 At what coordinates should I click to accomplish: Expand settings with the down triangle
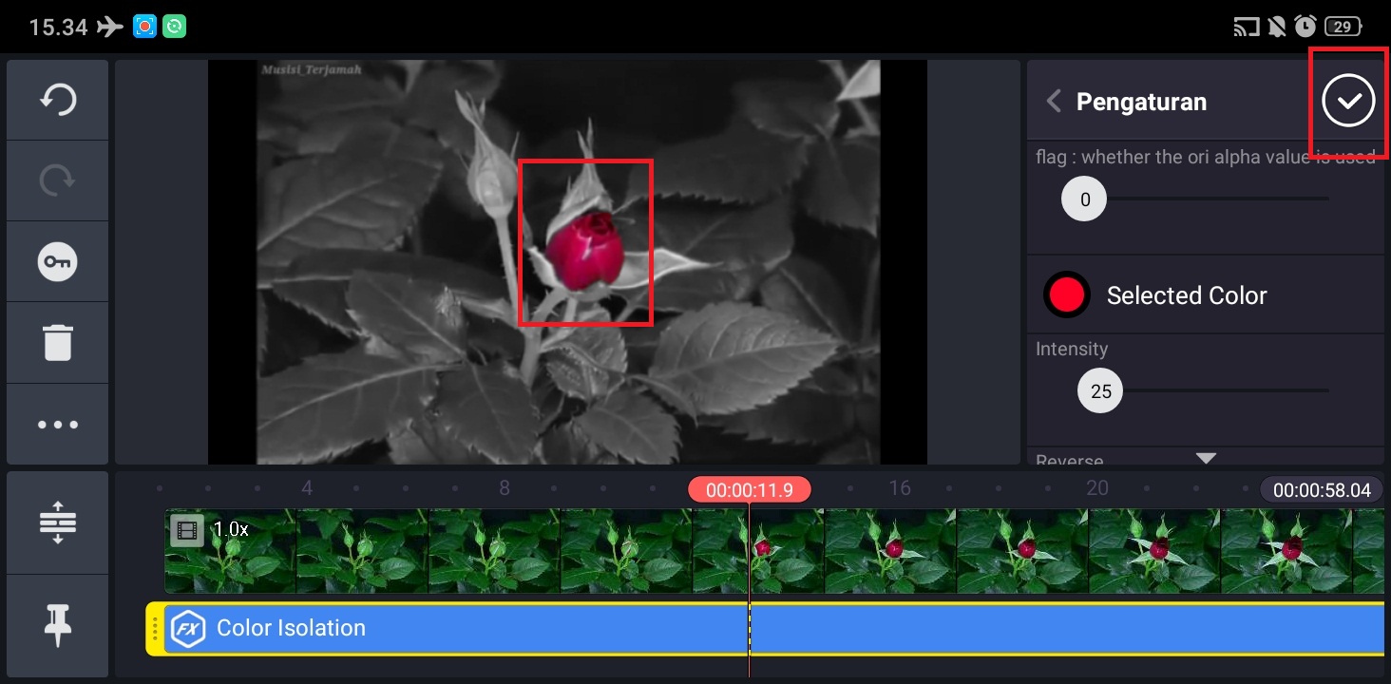point(1206,458)
